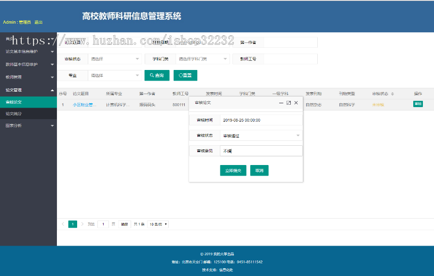This screenshot has width=434, height=276.
Task: Expand the 论文基本信息维护 sidebar menu
Action: [28, 52]
